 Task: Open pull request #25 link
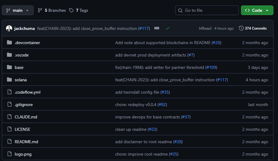[174, 154]
